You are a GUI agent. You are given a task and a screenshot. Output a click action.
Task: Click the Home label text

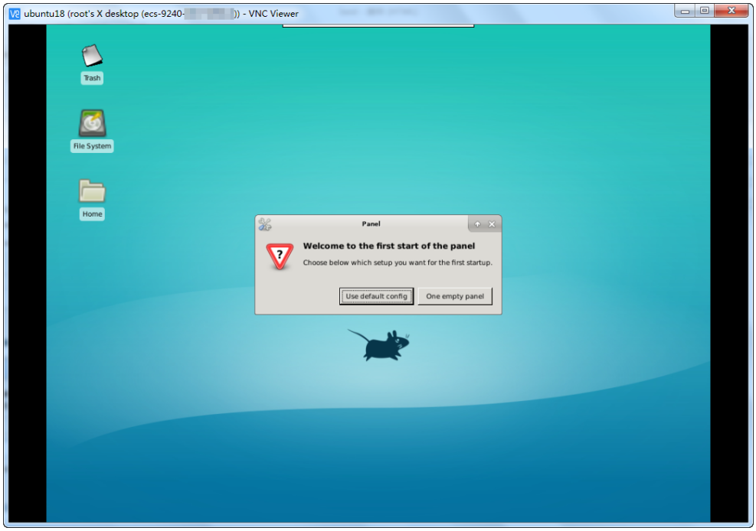pos(92,213)
